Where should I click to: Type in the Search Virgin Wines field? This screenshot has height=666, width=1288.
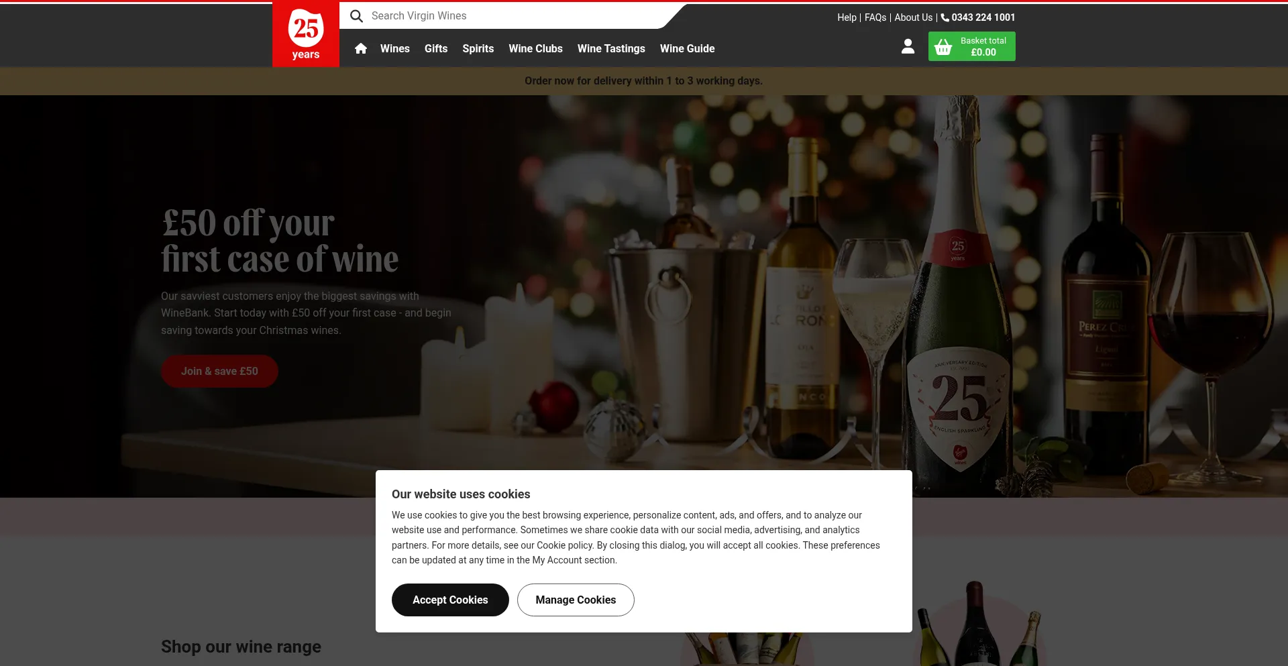pyautogui.click(x=510, y=16)
